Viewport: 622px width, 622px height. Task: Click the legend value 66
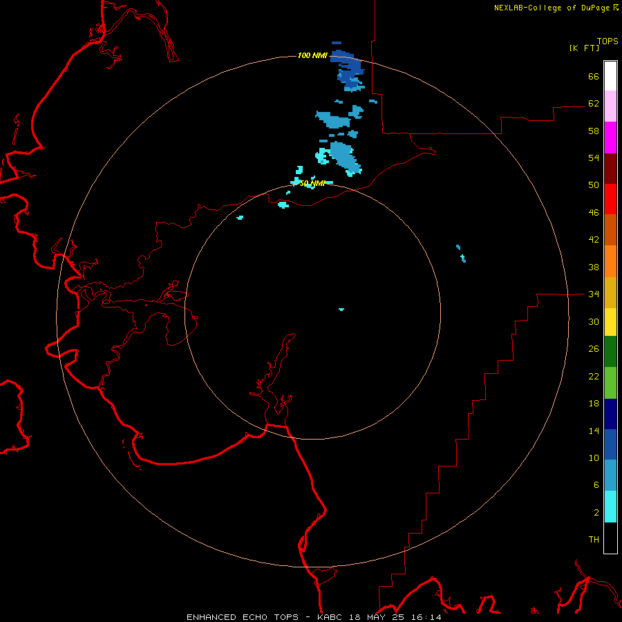click(x=594, y=76)
